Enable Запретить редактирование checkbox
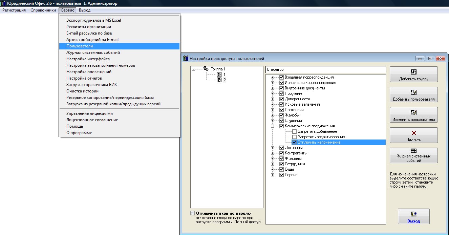The height and width of the screenshot is (235, 449). [295, 137]
